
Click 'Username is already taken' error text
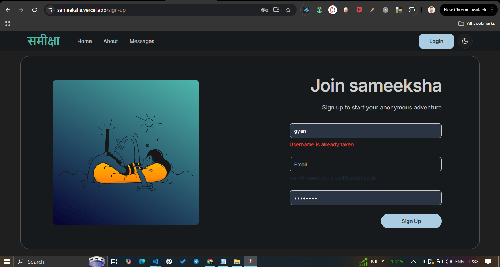point(321,144)
